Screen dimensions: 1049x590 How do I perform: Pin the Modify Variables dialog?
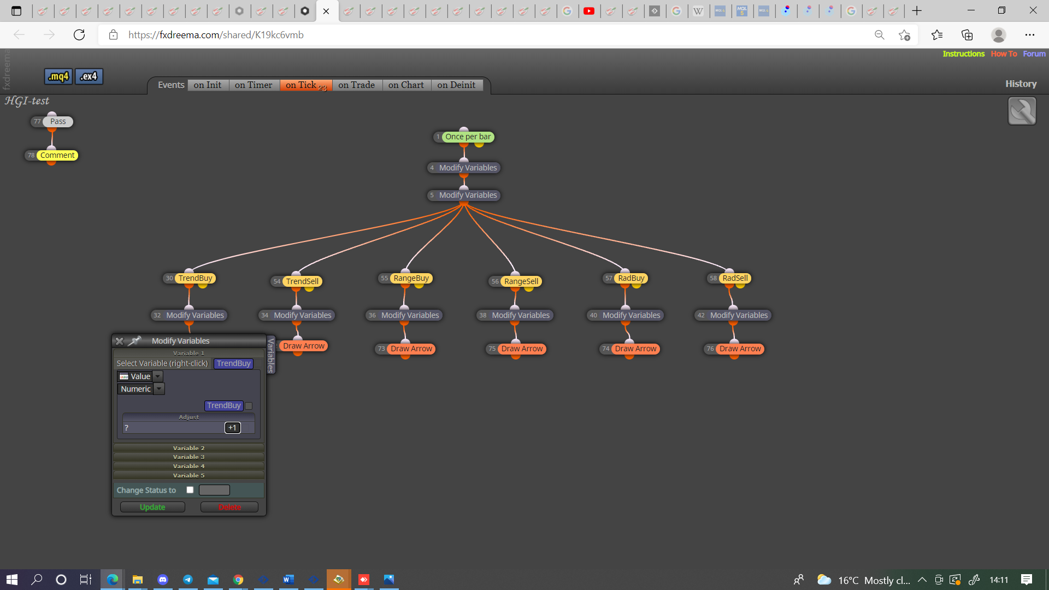point(134,341)
